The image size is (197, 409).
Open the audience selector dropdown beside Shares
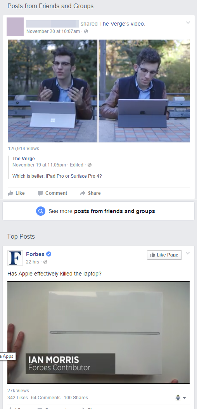pos(181,397)
